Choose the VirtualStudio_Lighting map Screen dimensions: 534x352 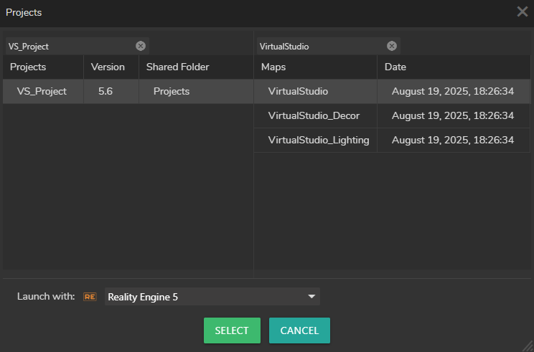tap(319, 140)
